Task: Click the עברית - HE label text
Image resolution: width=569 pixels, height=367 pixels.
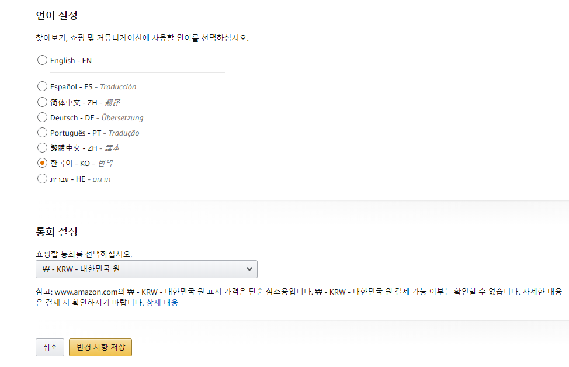Action: pyautogui.click(x=80, y=179)
